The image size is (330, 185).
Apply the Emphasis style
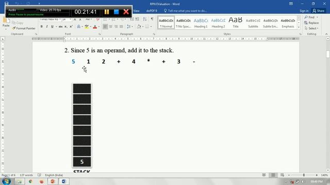[288, 23]
